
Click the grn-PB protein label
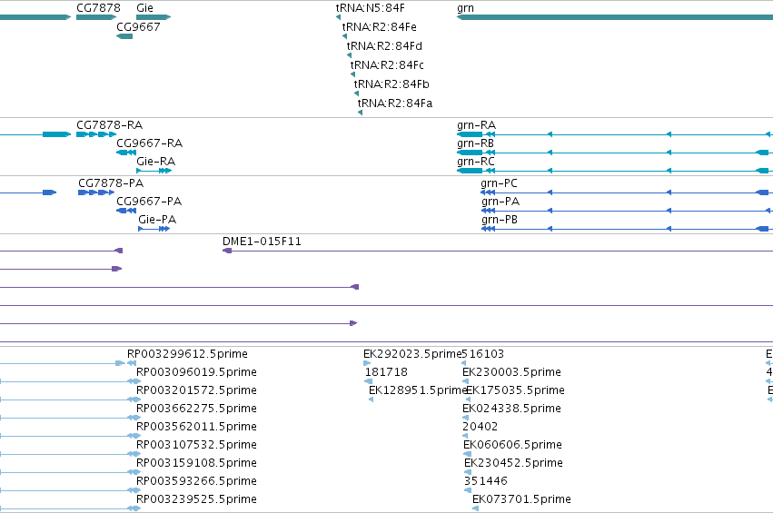pyautogui.click(x=500, y=220)
